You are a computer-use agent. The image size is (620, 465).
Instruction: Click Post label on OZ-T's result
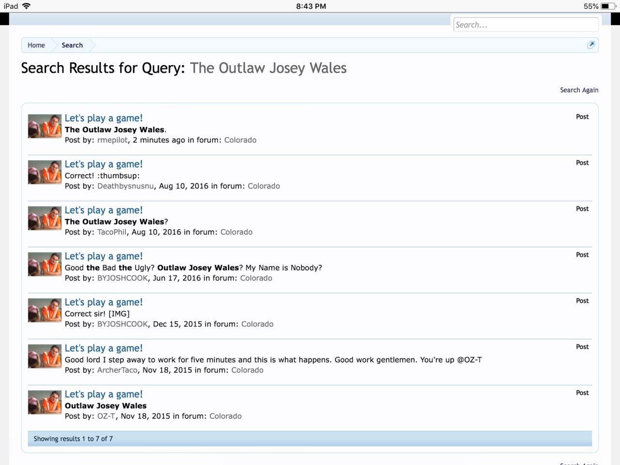(582, 393)
